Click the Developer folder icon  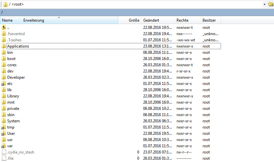click(x=4, y=77)
